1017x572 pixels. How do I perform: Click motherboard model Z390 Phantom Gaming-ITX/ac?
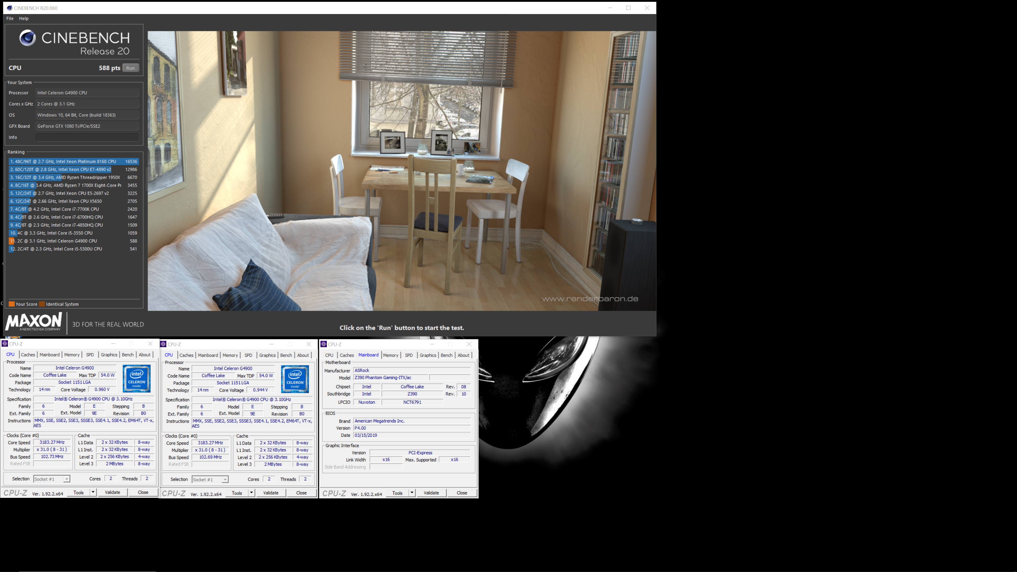click(390, 377)
